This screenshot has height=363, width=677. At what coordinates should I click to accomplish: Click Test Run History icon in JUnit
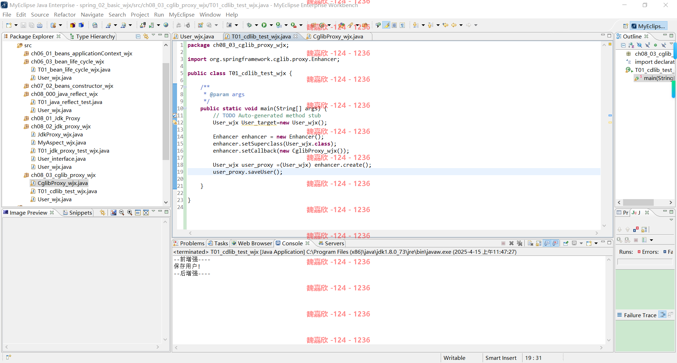[645, 240]
